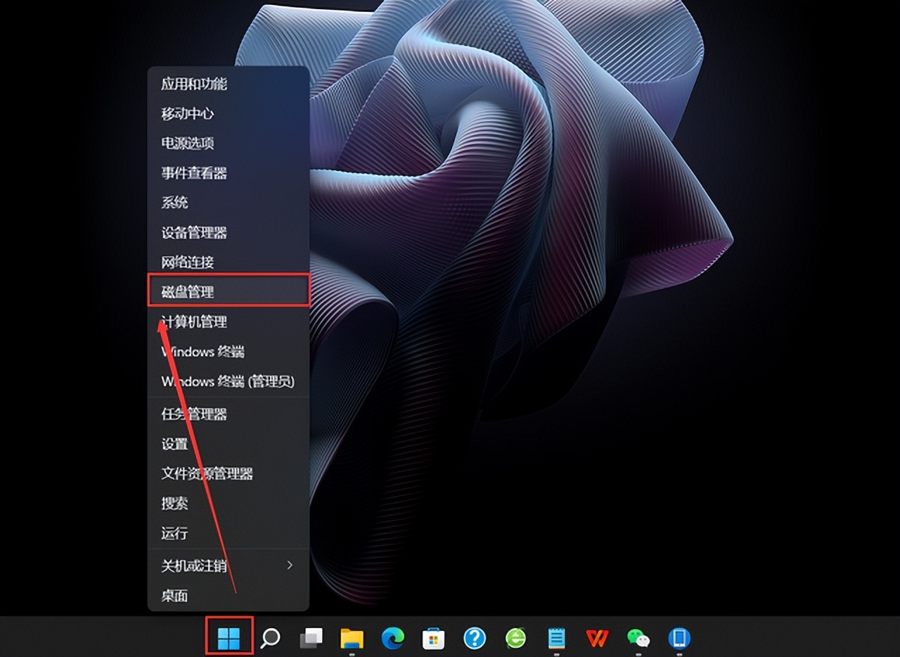Open Task View from the taskbar
This screenshot has height=657, width=900.
pos(310,639)
